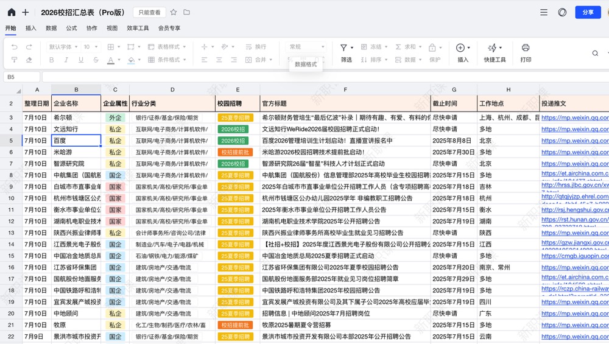Click the print 打印 icon

point(526,47)
